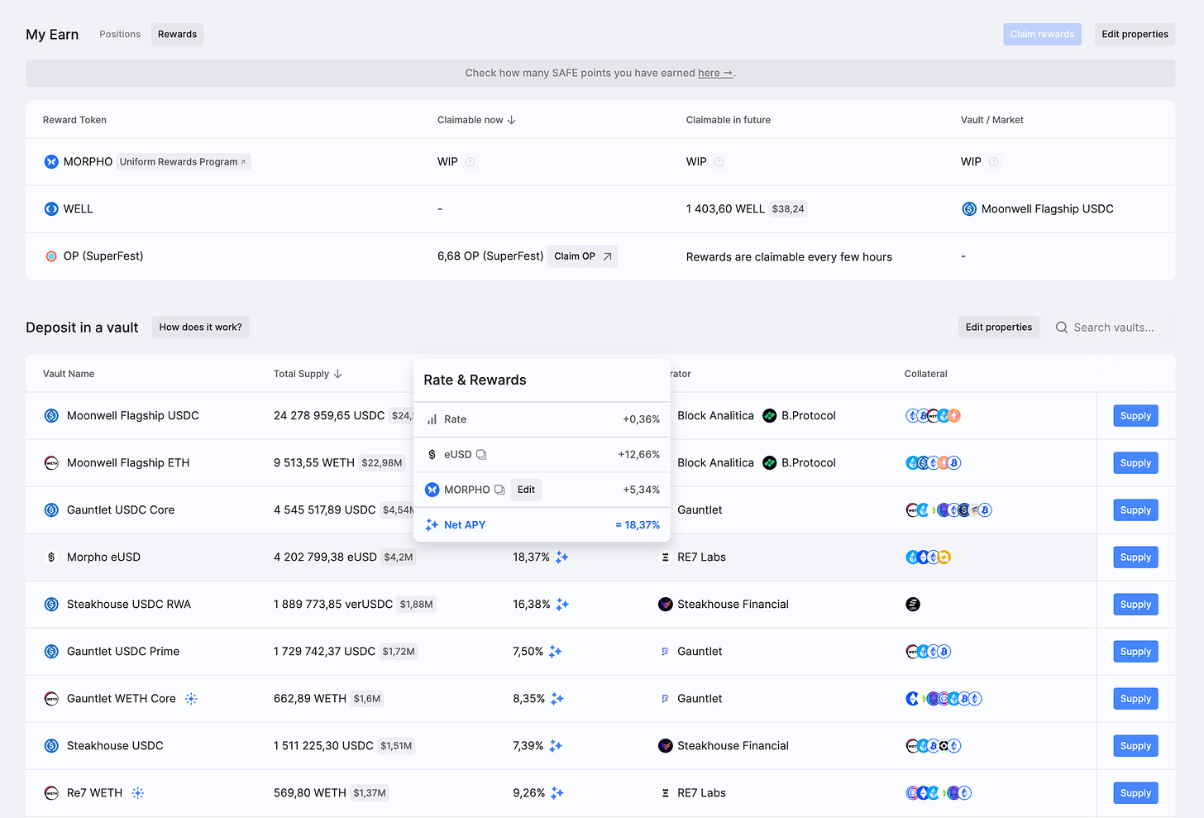Click the gear icon beside Re7 WETH
1204x818 pixels.
(x=138, y=793)
